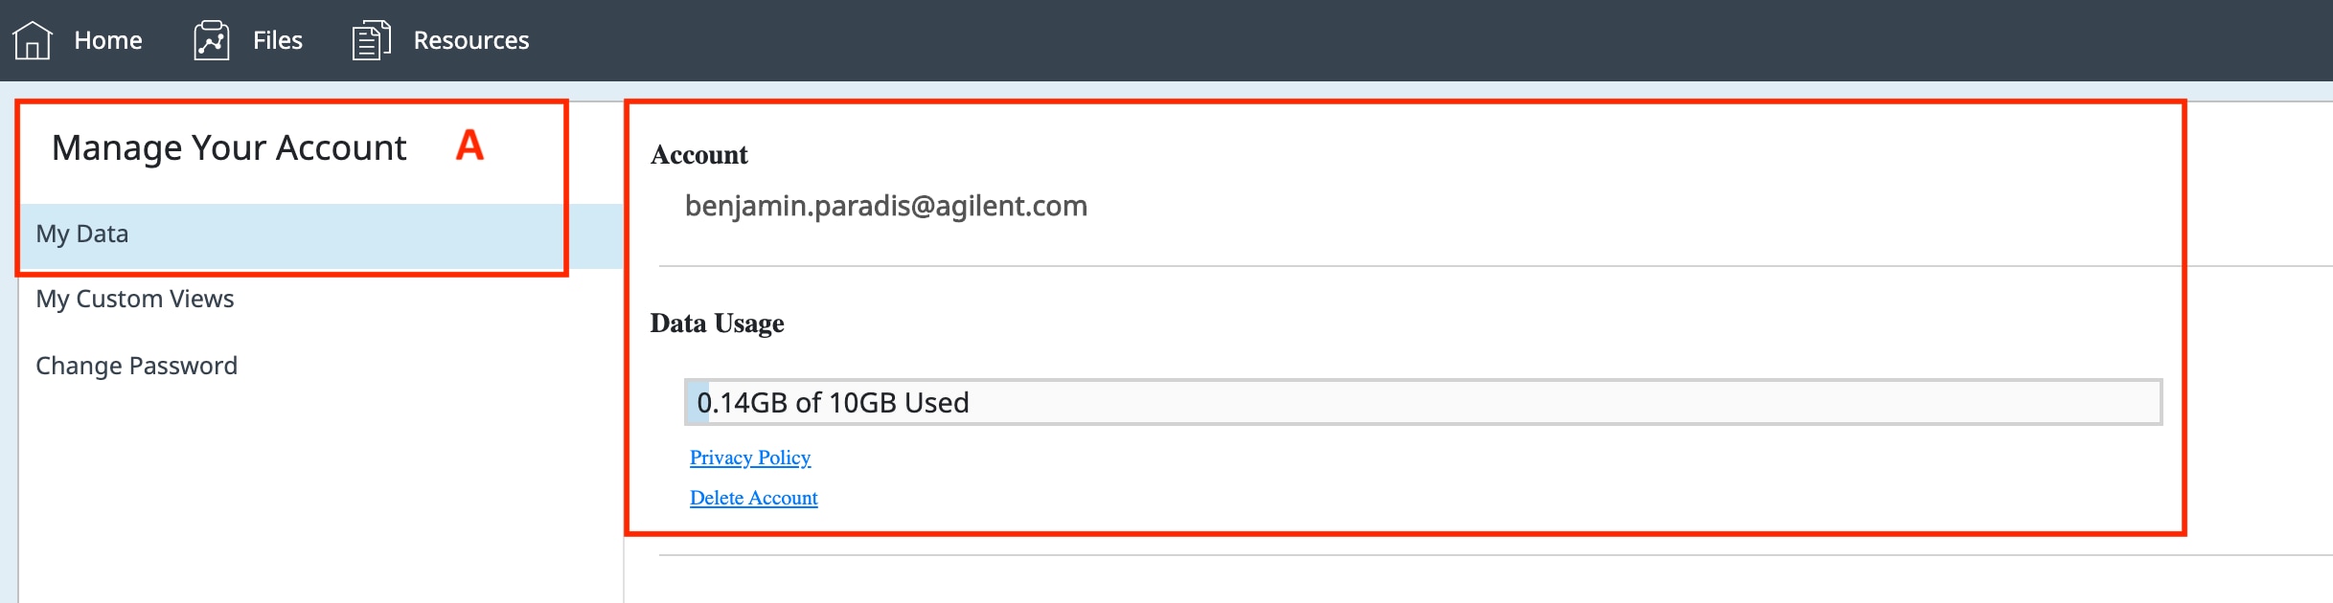Screen dimensions: 2333x603
Task: Click the Resources document icon
Action: point(371,40)
